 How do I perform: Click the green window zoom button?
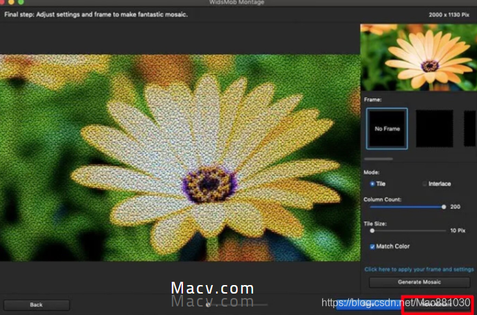[21, 2]
